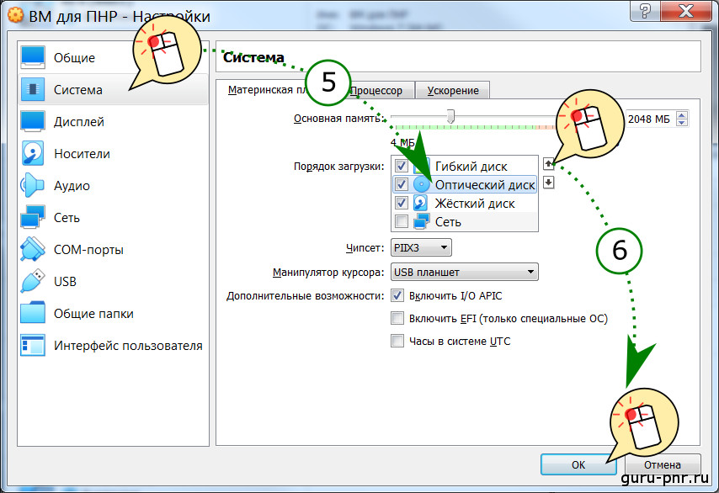This screenshot has height=493, width=719.
Task: Enable the Сеть boot order checkbox
Action: 402,221
